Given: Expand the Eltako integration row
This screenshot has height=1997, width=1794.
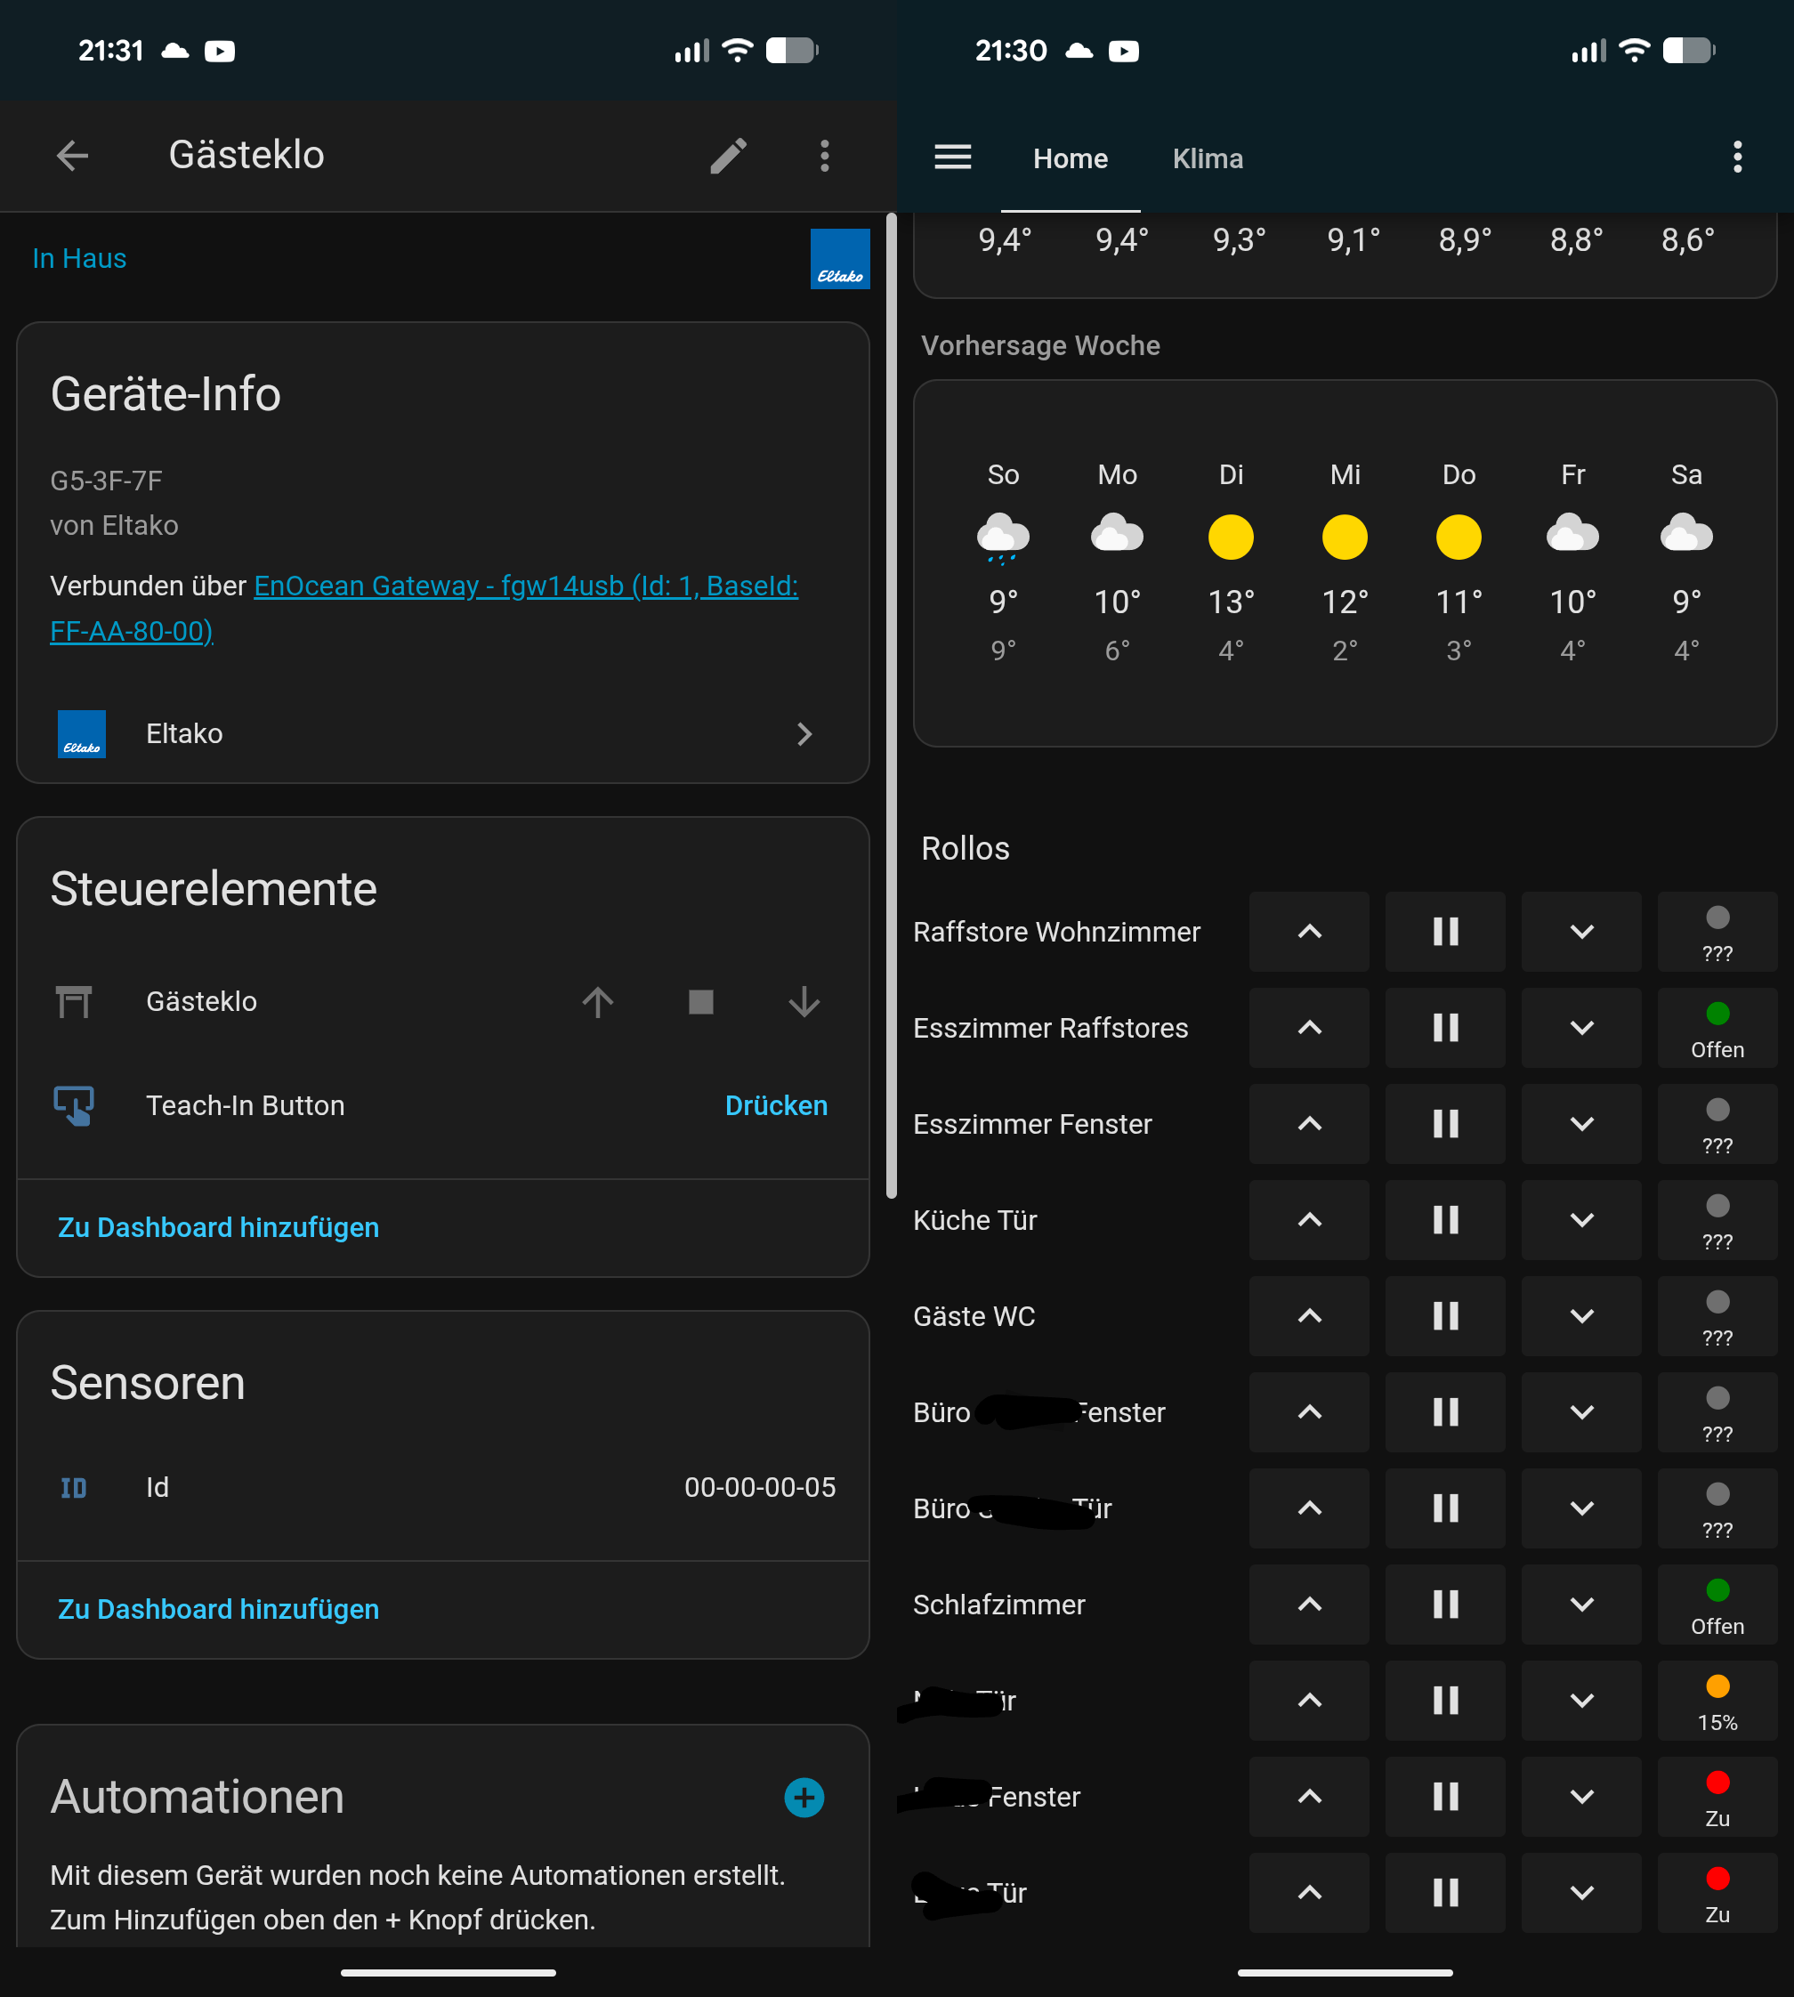Looking at the screenshot, I should 442,734.
